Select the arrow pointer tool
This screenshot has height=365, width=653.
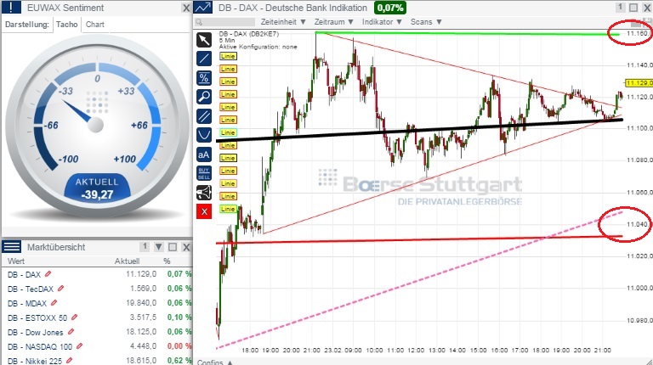[204, 40]
